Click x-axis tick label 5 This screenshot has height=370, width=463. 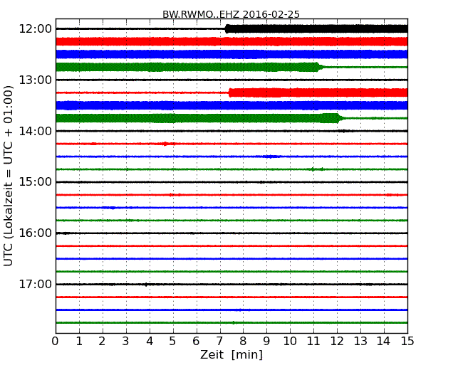click(x=173, y=342)
